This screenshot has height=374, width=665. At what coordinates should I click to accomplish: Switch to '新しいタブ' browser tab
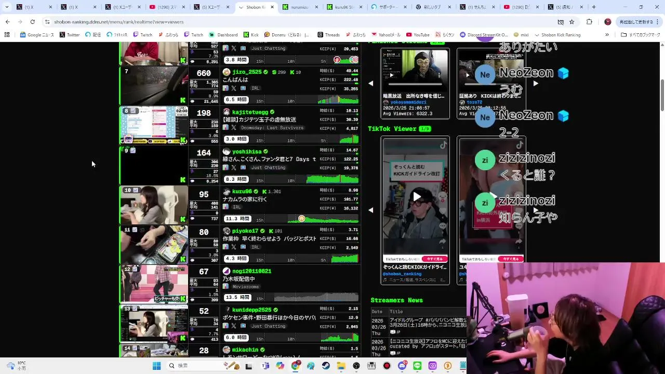click(433, 7)
